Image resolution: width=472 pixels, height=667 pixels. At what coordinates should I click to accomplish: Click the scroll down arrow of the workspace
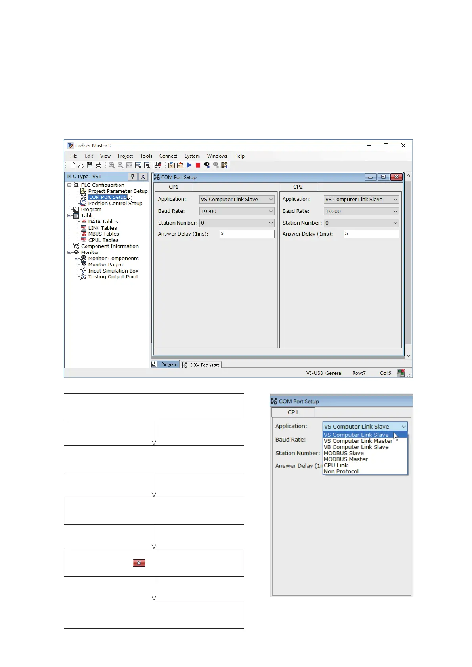tap(408, 356)
